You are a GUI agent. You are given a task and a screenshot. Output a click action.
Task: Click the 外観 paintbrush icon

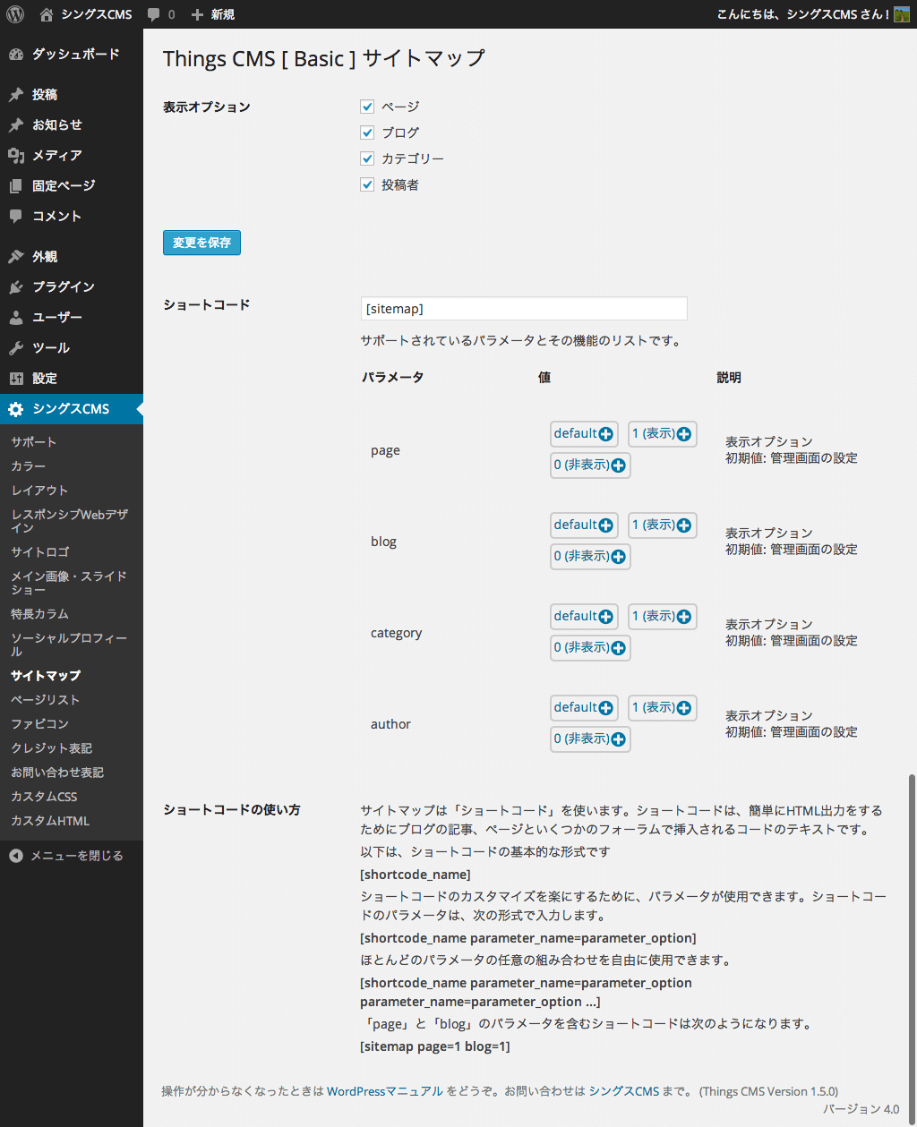pos(16,257)
